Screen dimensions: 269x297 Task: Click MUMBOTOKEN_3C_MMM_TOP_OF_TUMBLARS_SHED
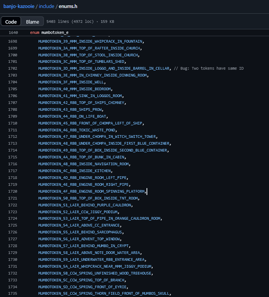(81, 62)
